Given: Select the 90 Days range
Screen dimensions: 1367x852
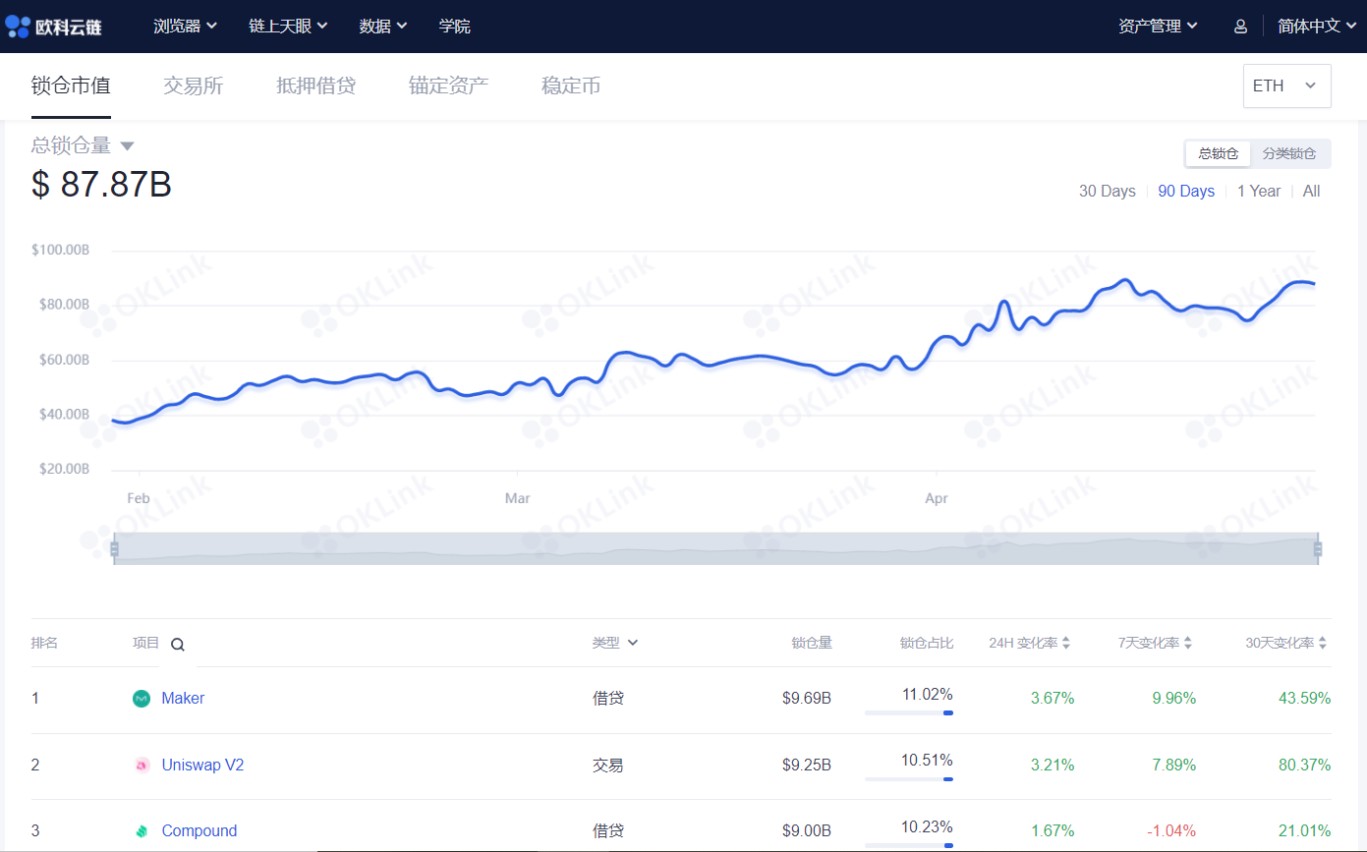Looking at the screenshot, I should tap(1186, 192).
